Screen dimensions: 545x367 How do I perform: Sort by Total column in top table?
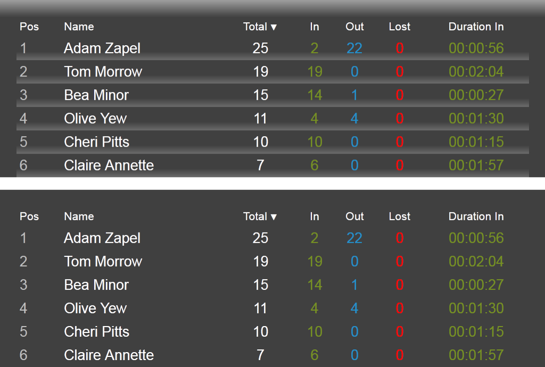(260, 27)
